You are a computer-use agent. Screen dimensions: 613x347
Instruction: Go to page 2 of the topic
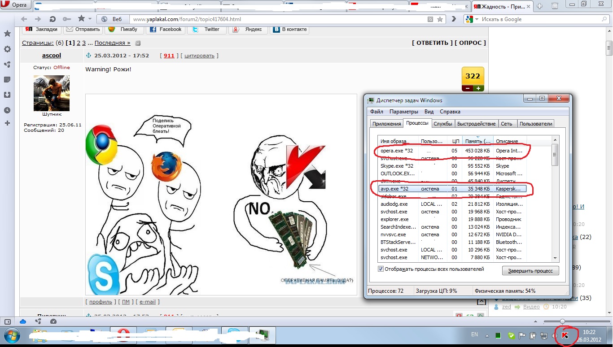79,43
